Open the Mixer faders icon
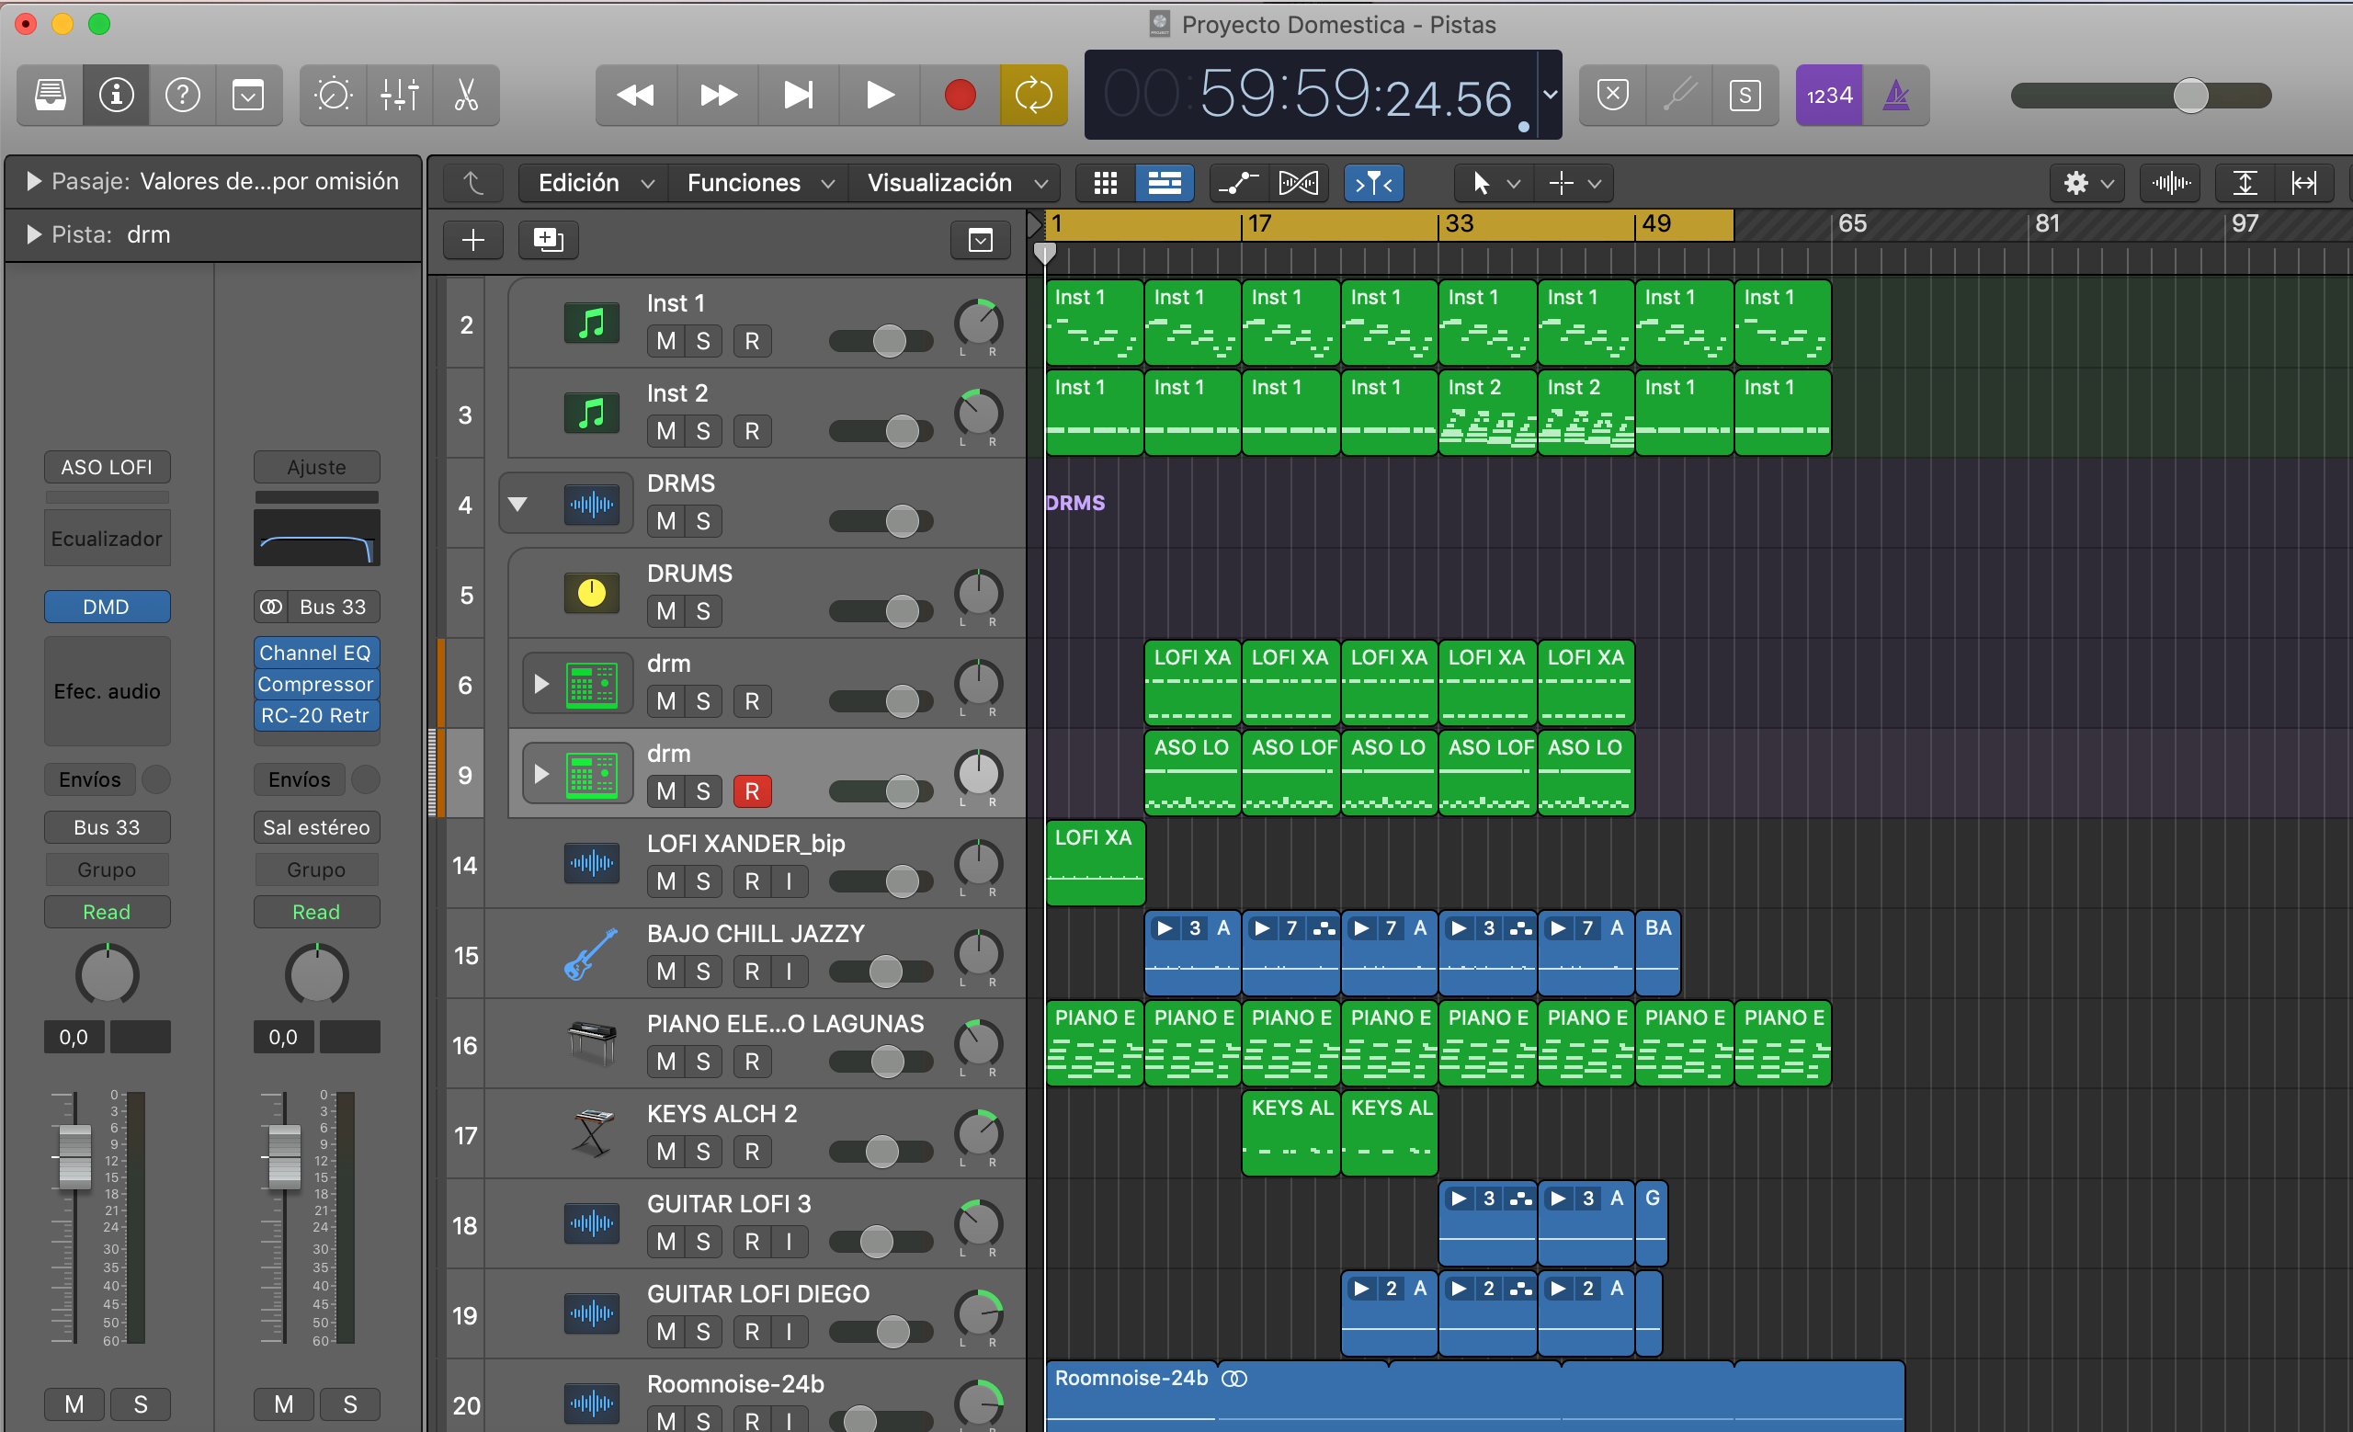The image size is (2353, 1432). 399,96
